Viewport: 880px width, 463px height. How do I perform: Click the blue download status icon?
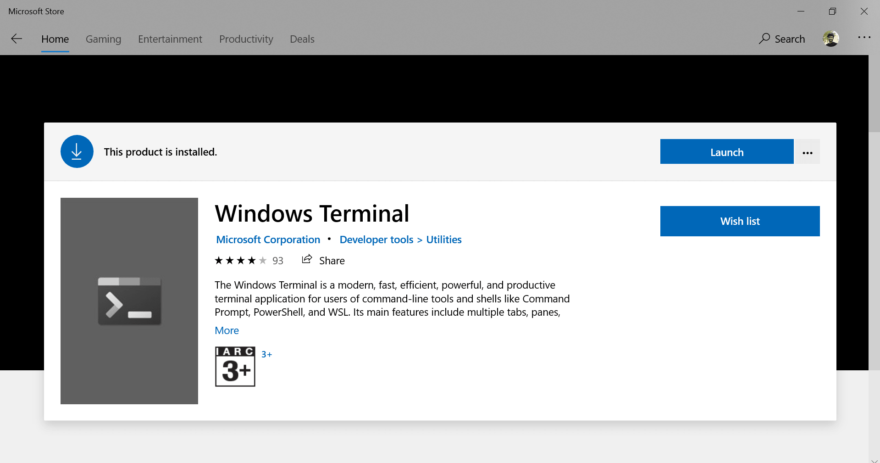[77, 151]
